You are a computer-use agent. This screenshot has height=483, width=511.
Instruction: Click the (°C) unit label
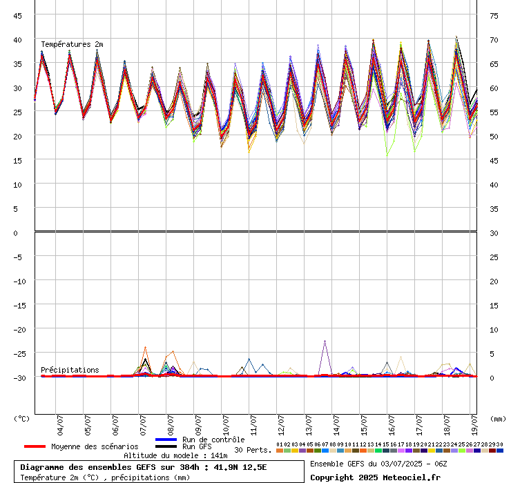[22, 419]
